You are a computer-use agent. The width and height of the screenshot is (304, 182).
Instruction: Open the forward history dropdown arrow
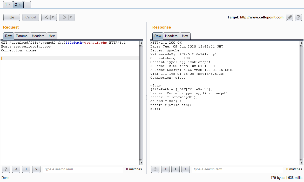(71, 17)
